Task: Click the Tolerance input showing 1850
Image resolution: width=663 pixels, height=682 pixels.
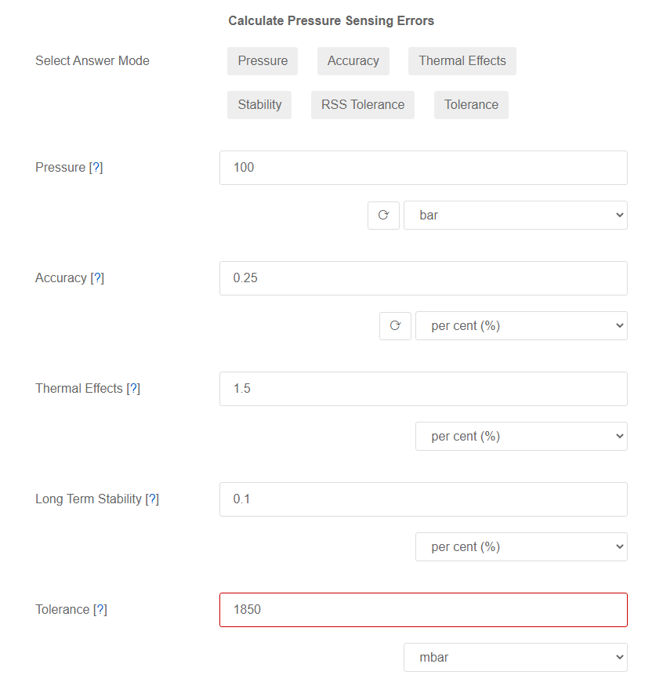Action: click(423, 609)
